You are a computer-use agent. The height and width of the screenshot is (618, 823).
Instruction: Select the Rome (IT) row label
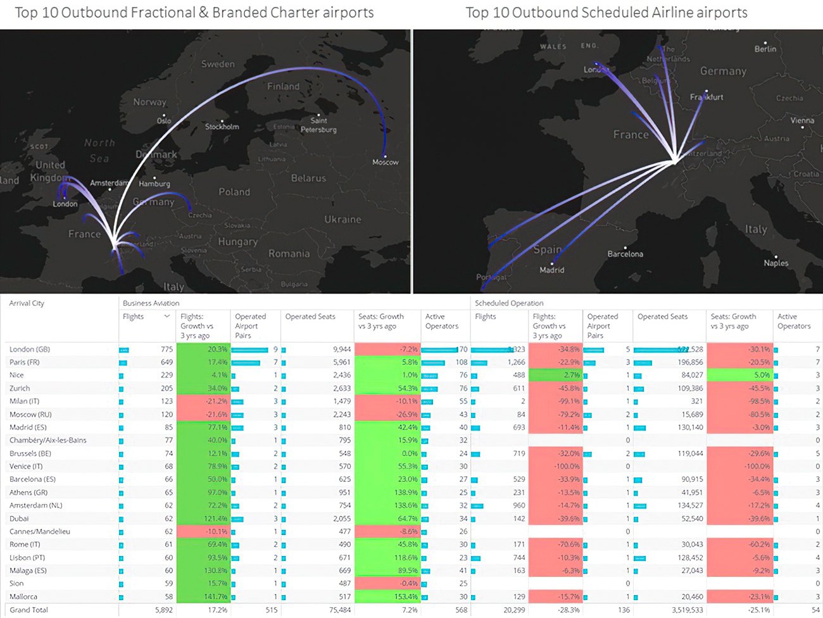point(25,545)
